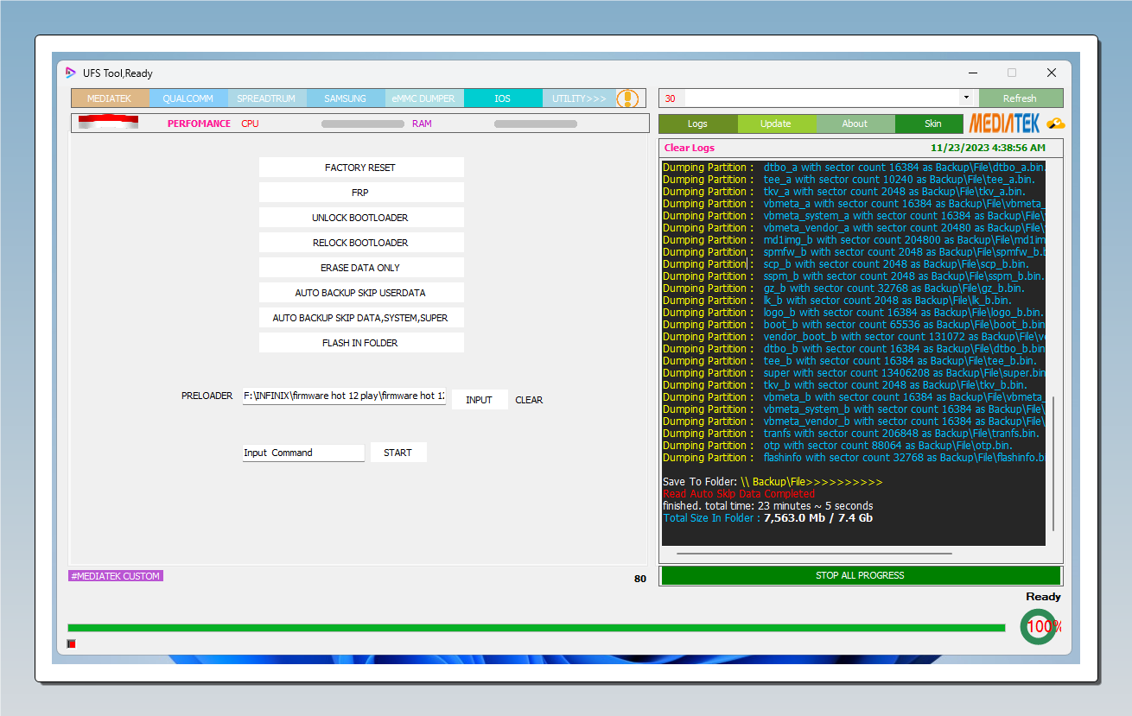
Task: Click the red and white flag image
Action: click(108, 122)
